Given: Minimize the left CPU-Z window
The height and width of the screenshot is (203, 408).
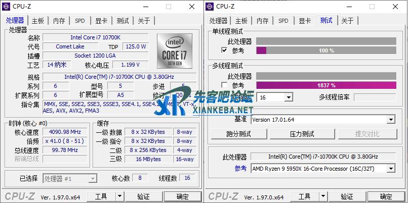Looking at the screenshot, I should click(145, 7).
